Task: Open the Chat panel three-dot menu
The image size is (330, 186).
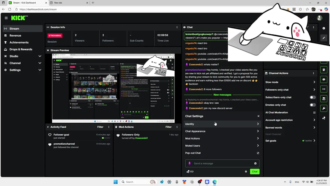Action: 313,27
